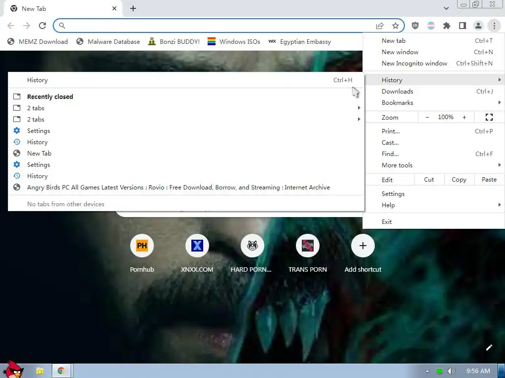Open the share page icon in address bar

[380, 26]
